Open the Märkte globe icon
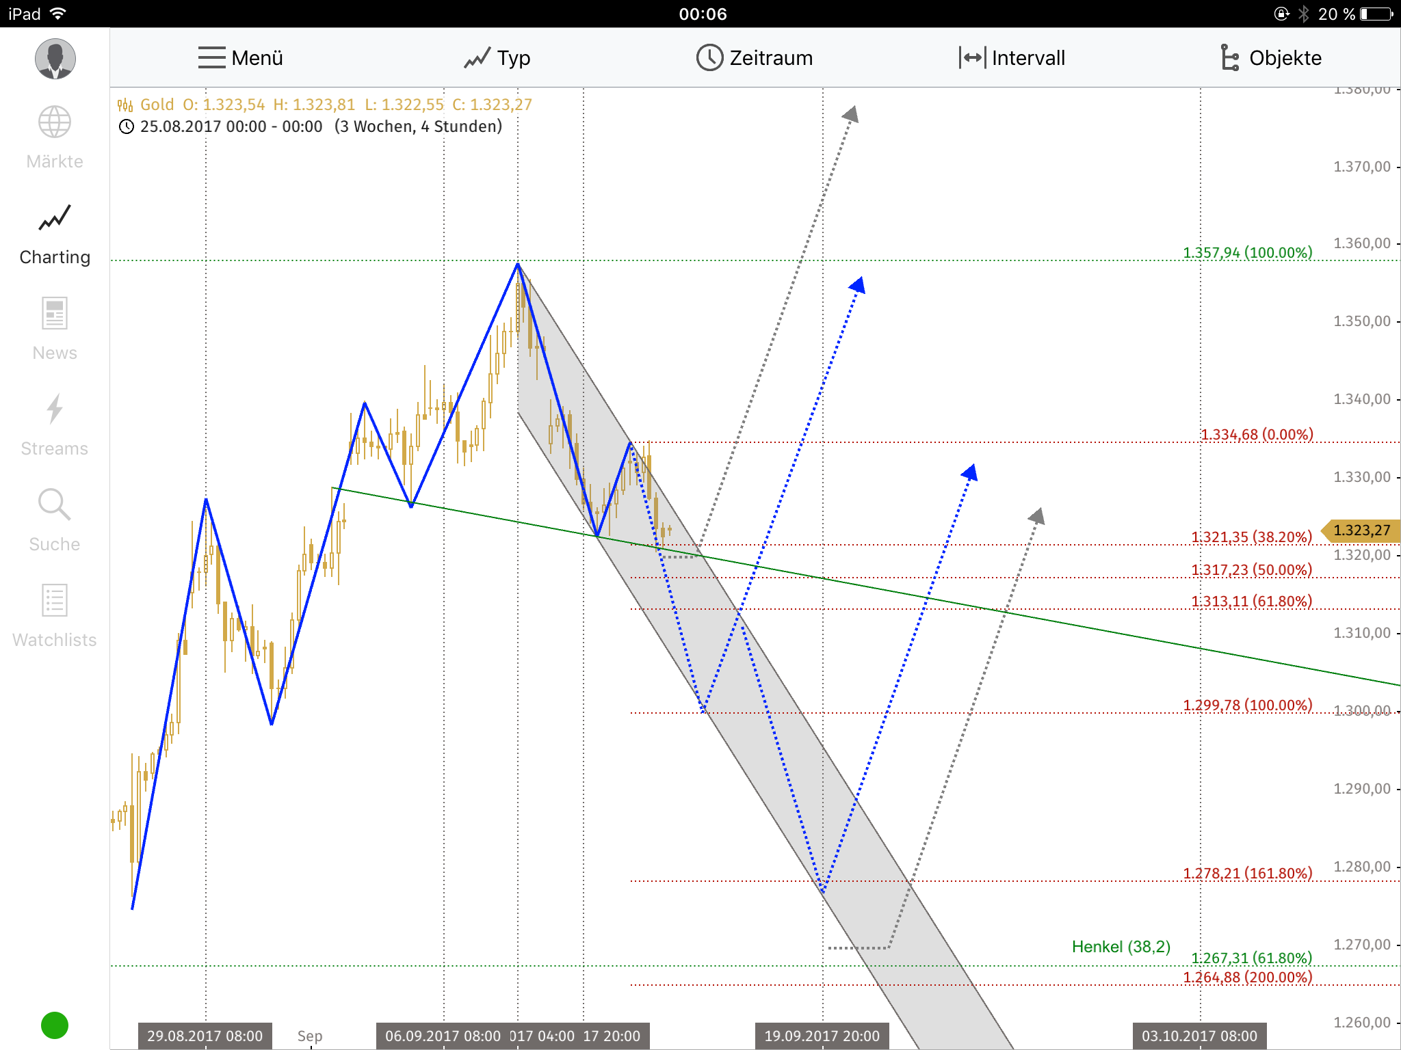 point(54,123)
